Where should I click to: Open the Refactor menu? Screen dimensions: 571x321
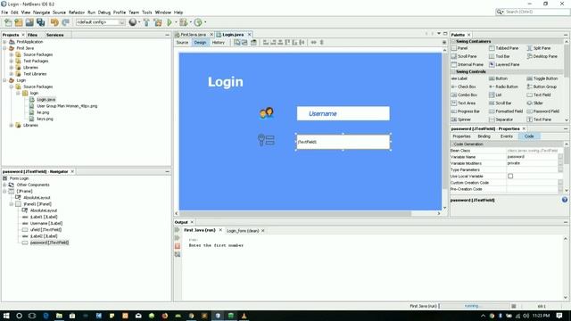click(x=77, y=12)
